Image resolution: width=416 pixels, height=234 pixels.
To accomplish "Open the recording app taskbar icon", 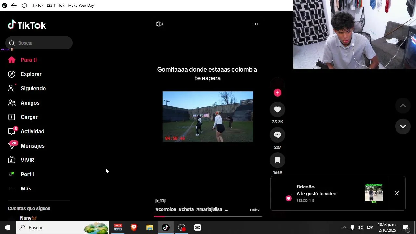I will coord(182,227).
